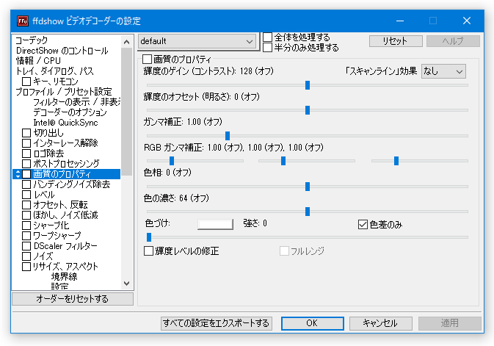The height and width of the screenshot is (346, 494).
Task: Enable レベル filter checkbox
Action: point(26,195)
